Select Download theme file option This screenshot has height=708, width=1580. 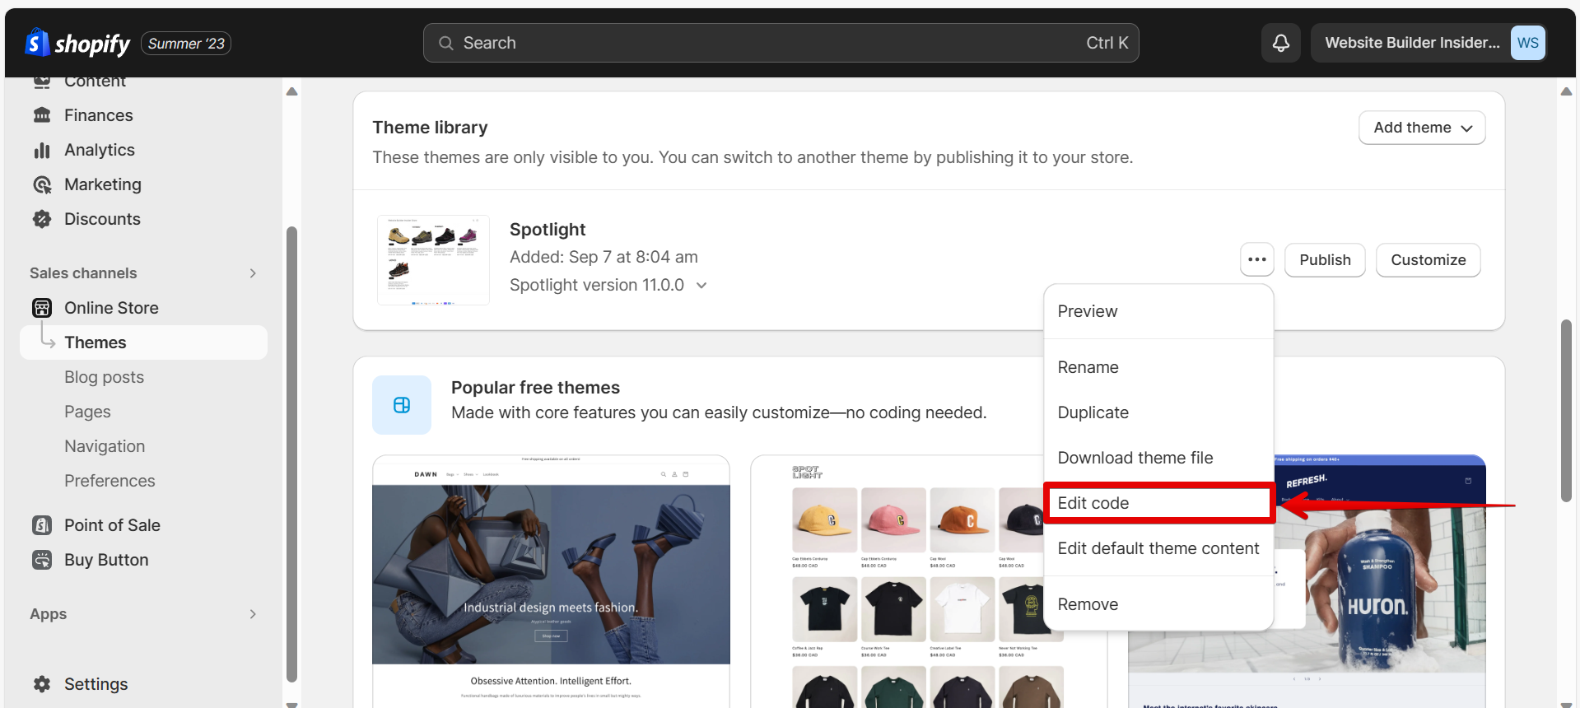point(1135,458)
